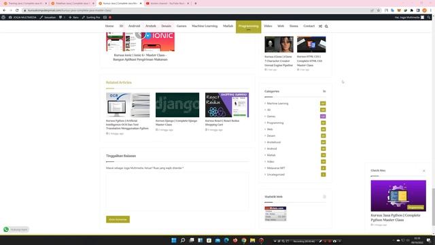Open comments bubble in the admin bar
The width and height of the screenshot is (435, 245).
click(62, 17)
